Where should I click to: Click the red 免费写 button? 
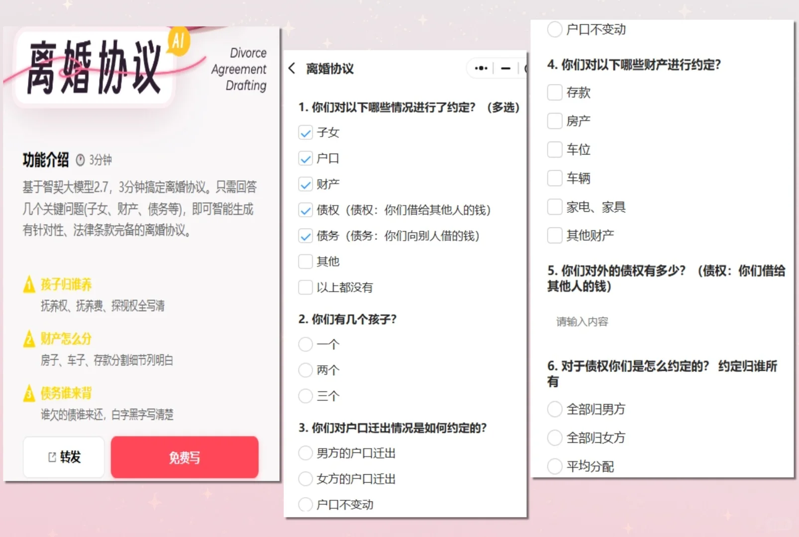coord(184,457)
